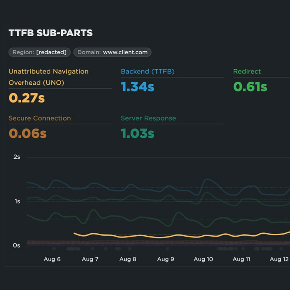Select the 0.06s Secure Connection value
The image size is (290, 290).
pyautogui.click(x=27, y=133)
